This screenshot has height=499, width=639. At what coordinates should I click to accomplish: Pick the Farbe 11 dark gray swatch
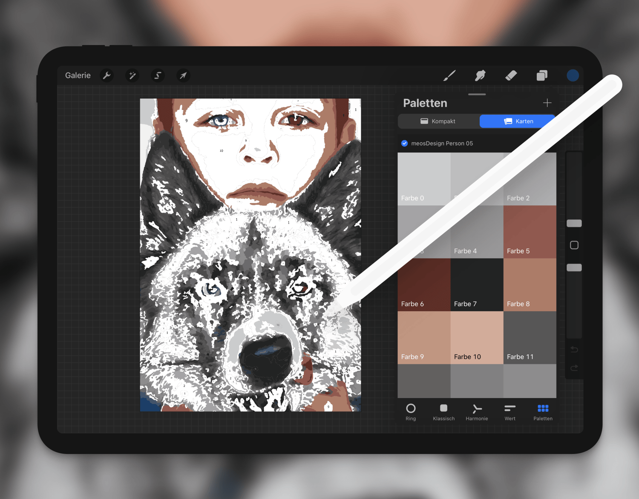click(530, 337)
